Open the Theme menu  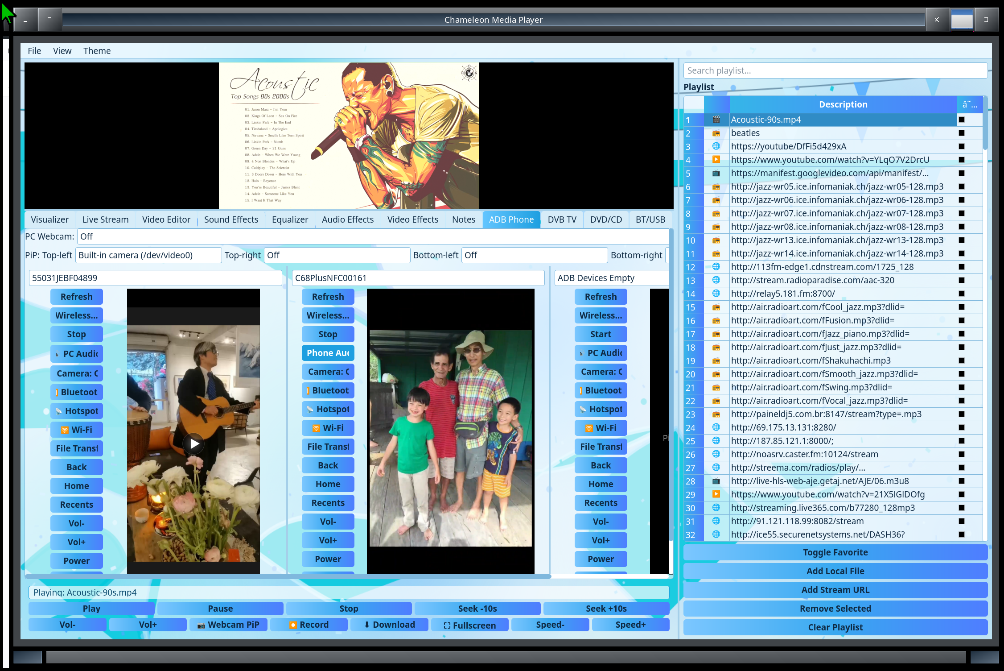[x=97, y=51]
